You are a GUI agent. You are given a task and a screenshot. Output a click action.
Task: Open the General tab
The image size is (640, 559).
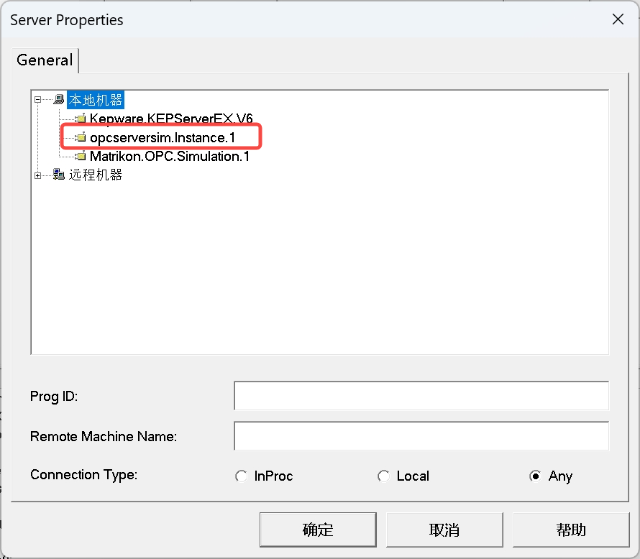coord(45,60)
